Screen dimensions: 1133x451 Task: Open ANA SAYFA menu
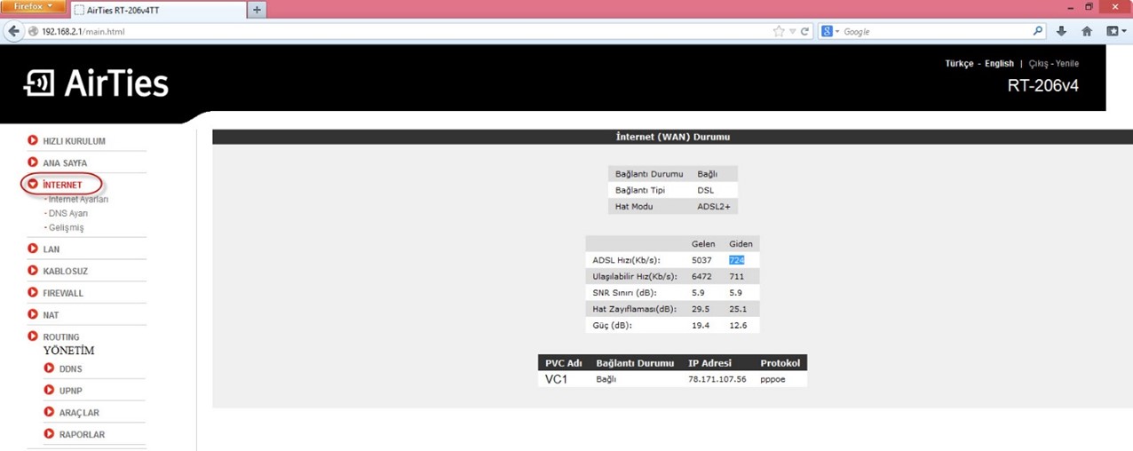click(65, 163)
